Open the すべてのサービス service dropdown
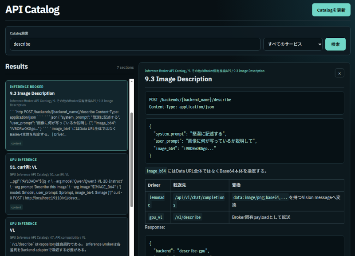Viewport: 355px width, 256px height. [x=293, y=44]
